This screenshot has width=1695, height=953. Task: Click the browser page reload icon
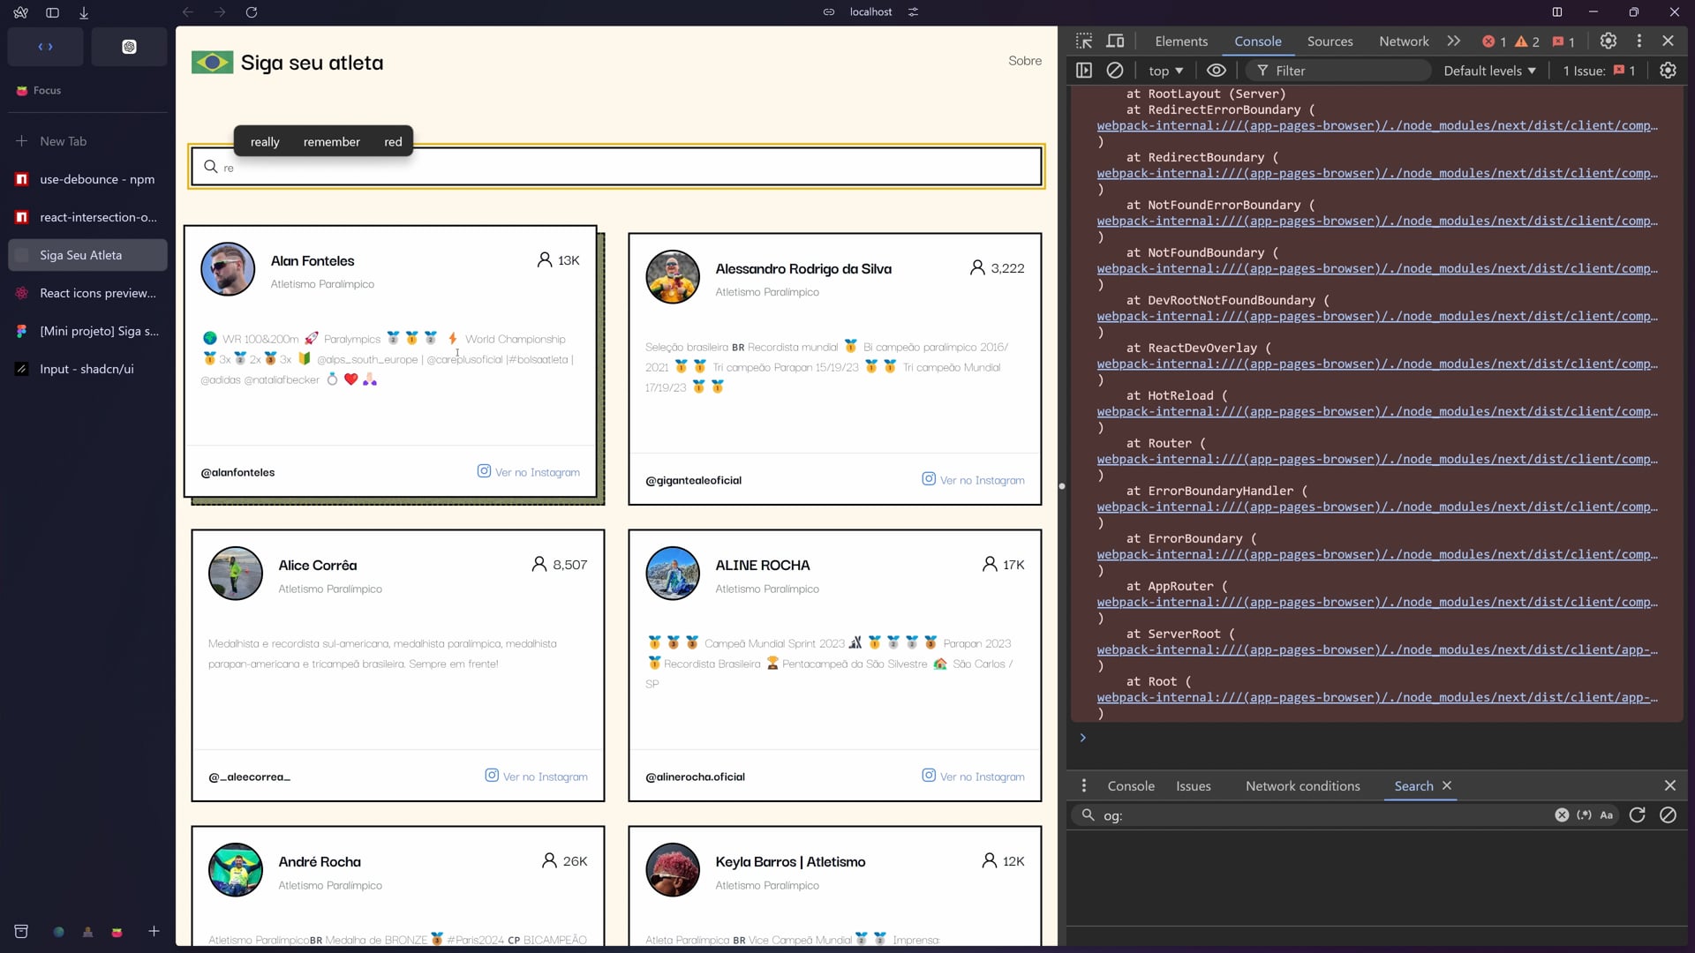(252, 12)
